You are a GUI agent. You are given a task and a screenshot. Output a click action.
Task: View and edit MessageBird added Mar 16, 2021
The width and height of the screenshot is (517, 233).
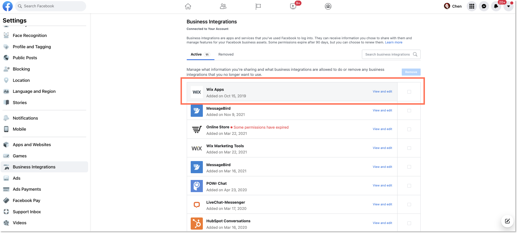point(382,167)
